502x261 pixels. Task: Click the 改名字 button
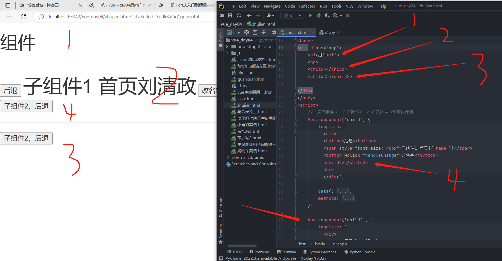pos(208,90)
